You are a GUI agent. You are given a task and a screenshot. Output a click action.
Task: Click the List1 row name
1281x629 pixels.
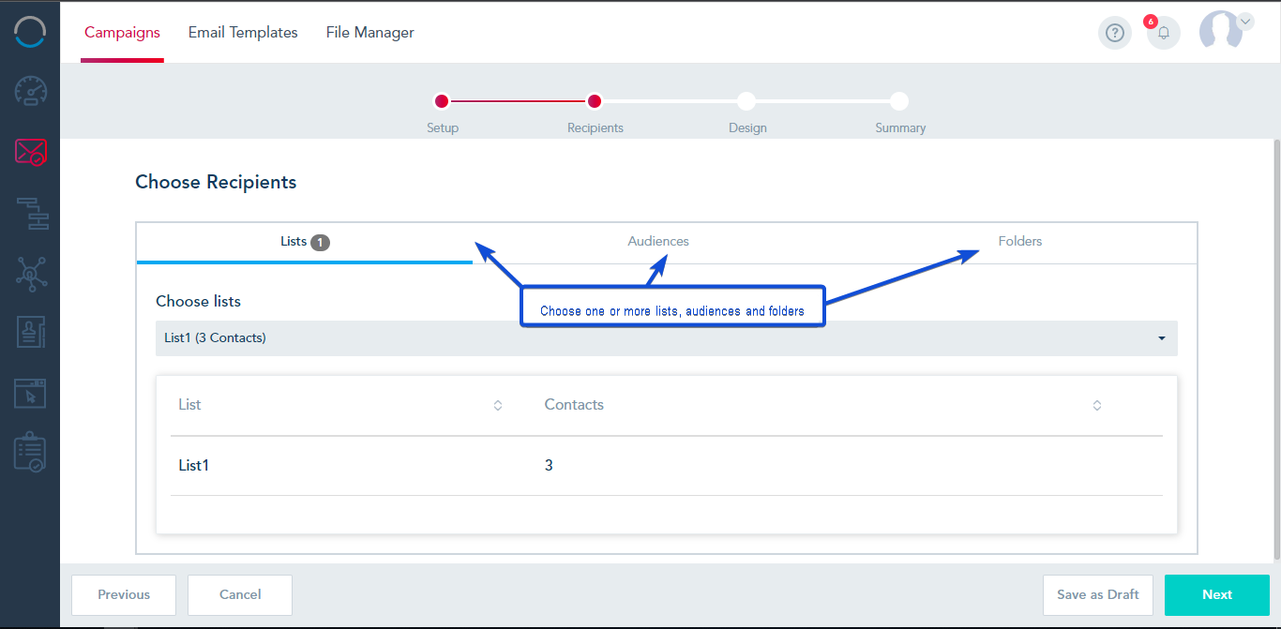pyautogui.click(x=194, y=465)
